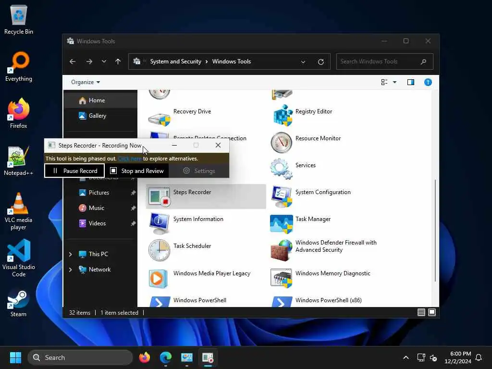Select Visual Studio Code desktop shortcut

pos(19,258)
